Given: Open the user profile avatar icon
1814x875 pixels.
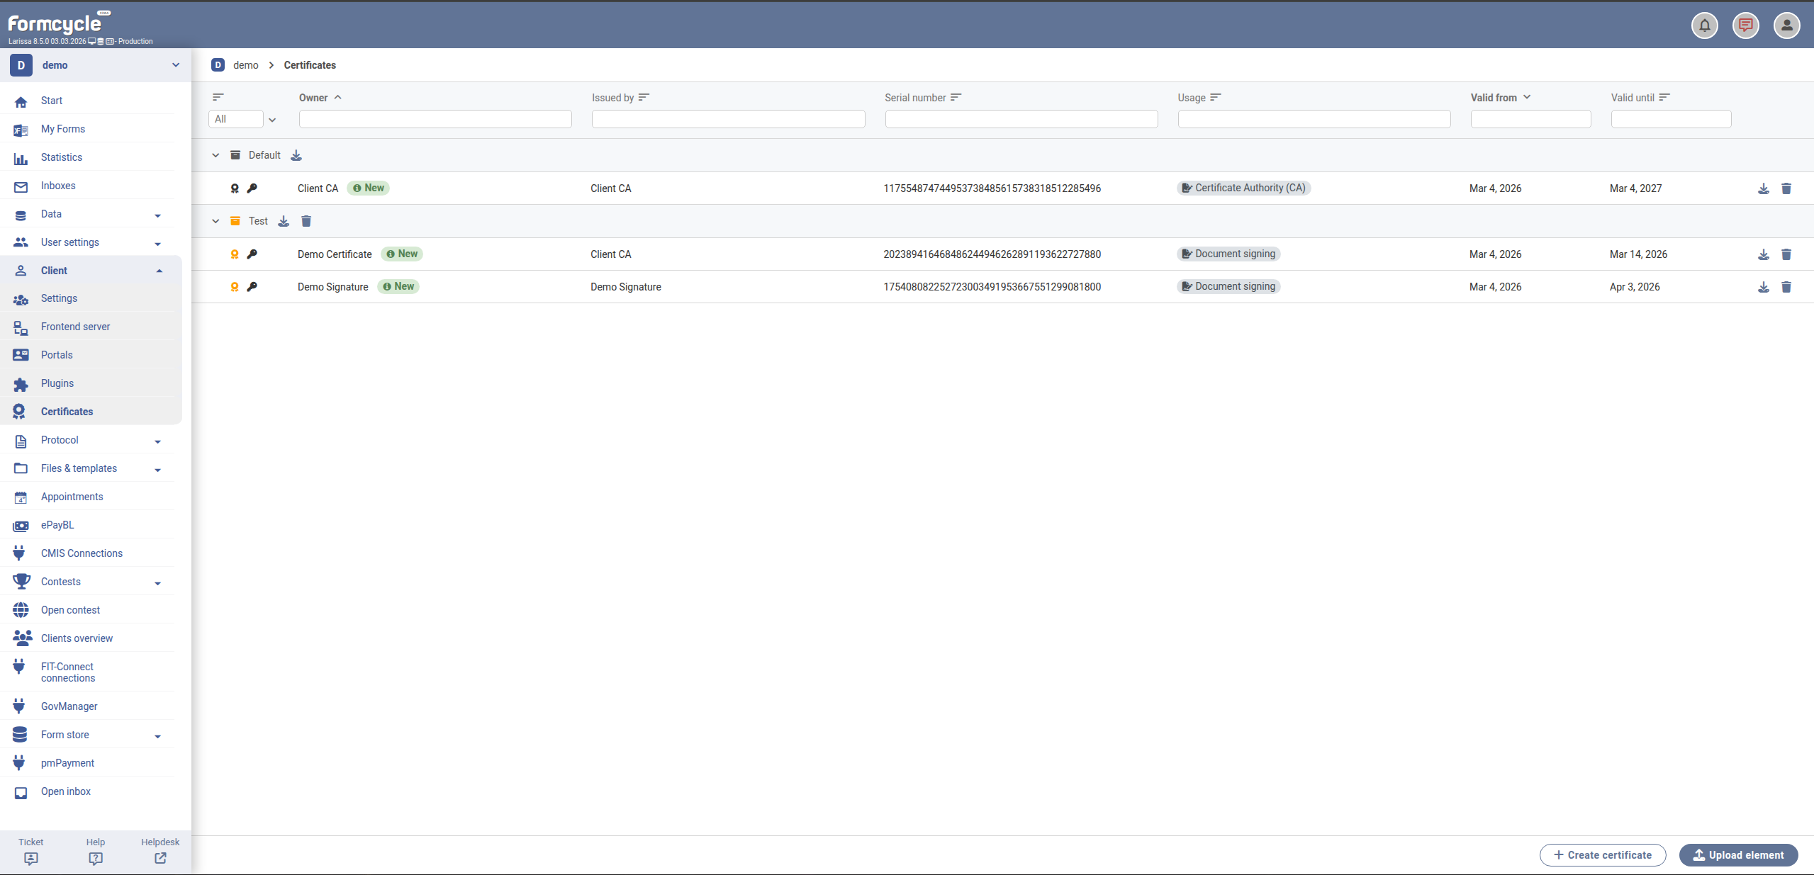Looking at the screenshot, I should click(x=1786, y=26).
